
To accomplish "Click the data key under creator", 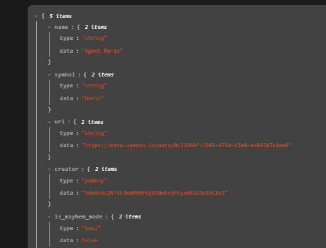I will pyautogui.click(x=66, y=193).
